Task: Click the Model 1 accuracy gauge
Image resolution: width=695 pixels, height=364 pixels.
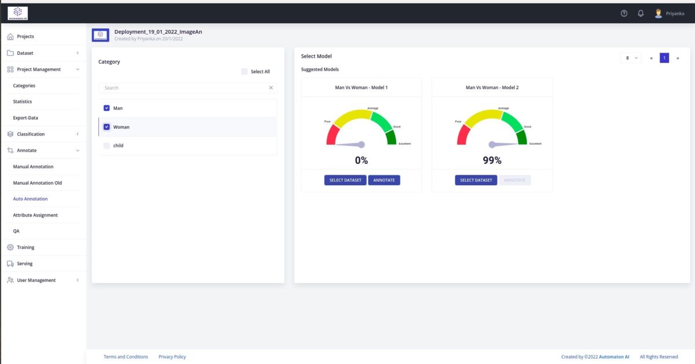Action: click(361, 130)
